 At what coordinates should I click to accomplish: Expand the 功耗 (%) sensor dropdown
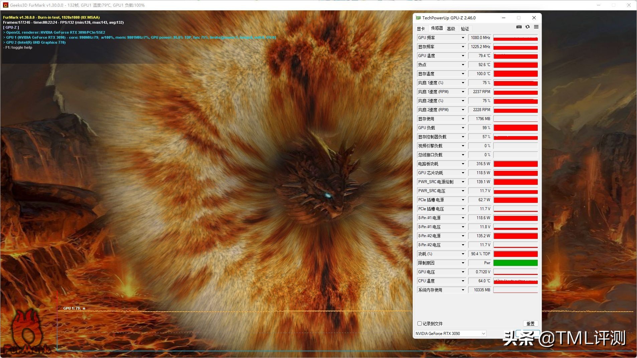coord(463,254)
